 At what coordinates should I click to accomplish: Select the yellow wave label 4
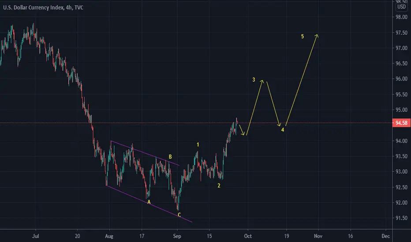coord(283,130)
